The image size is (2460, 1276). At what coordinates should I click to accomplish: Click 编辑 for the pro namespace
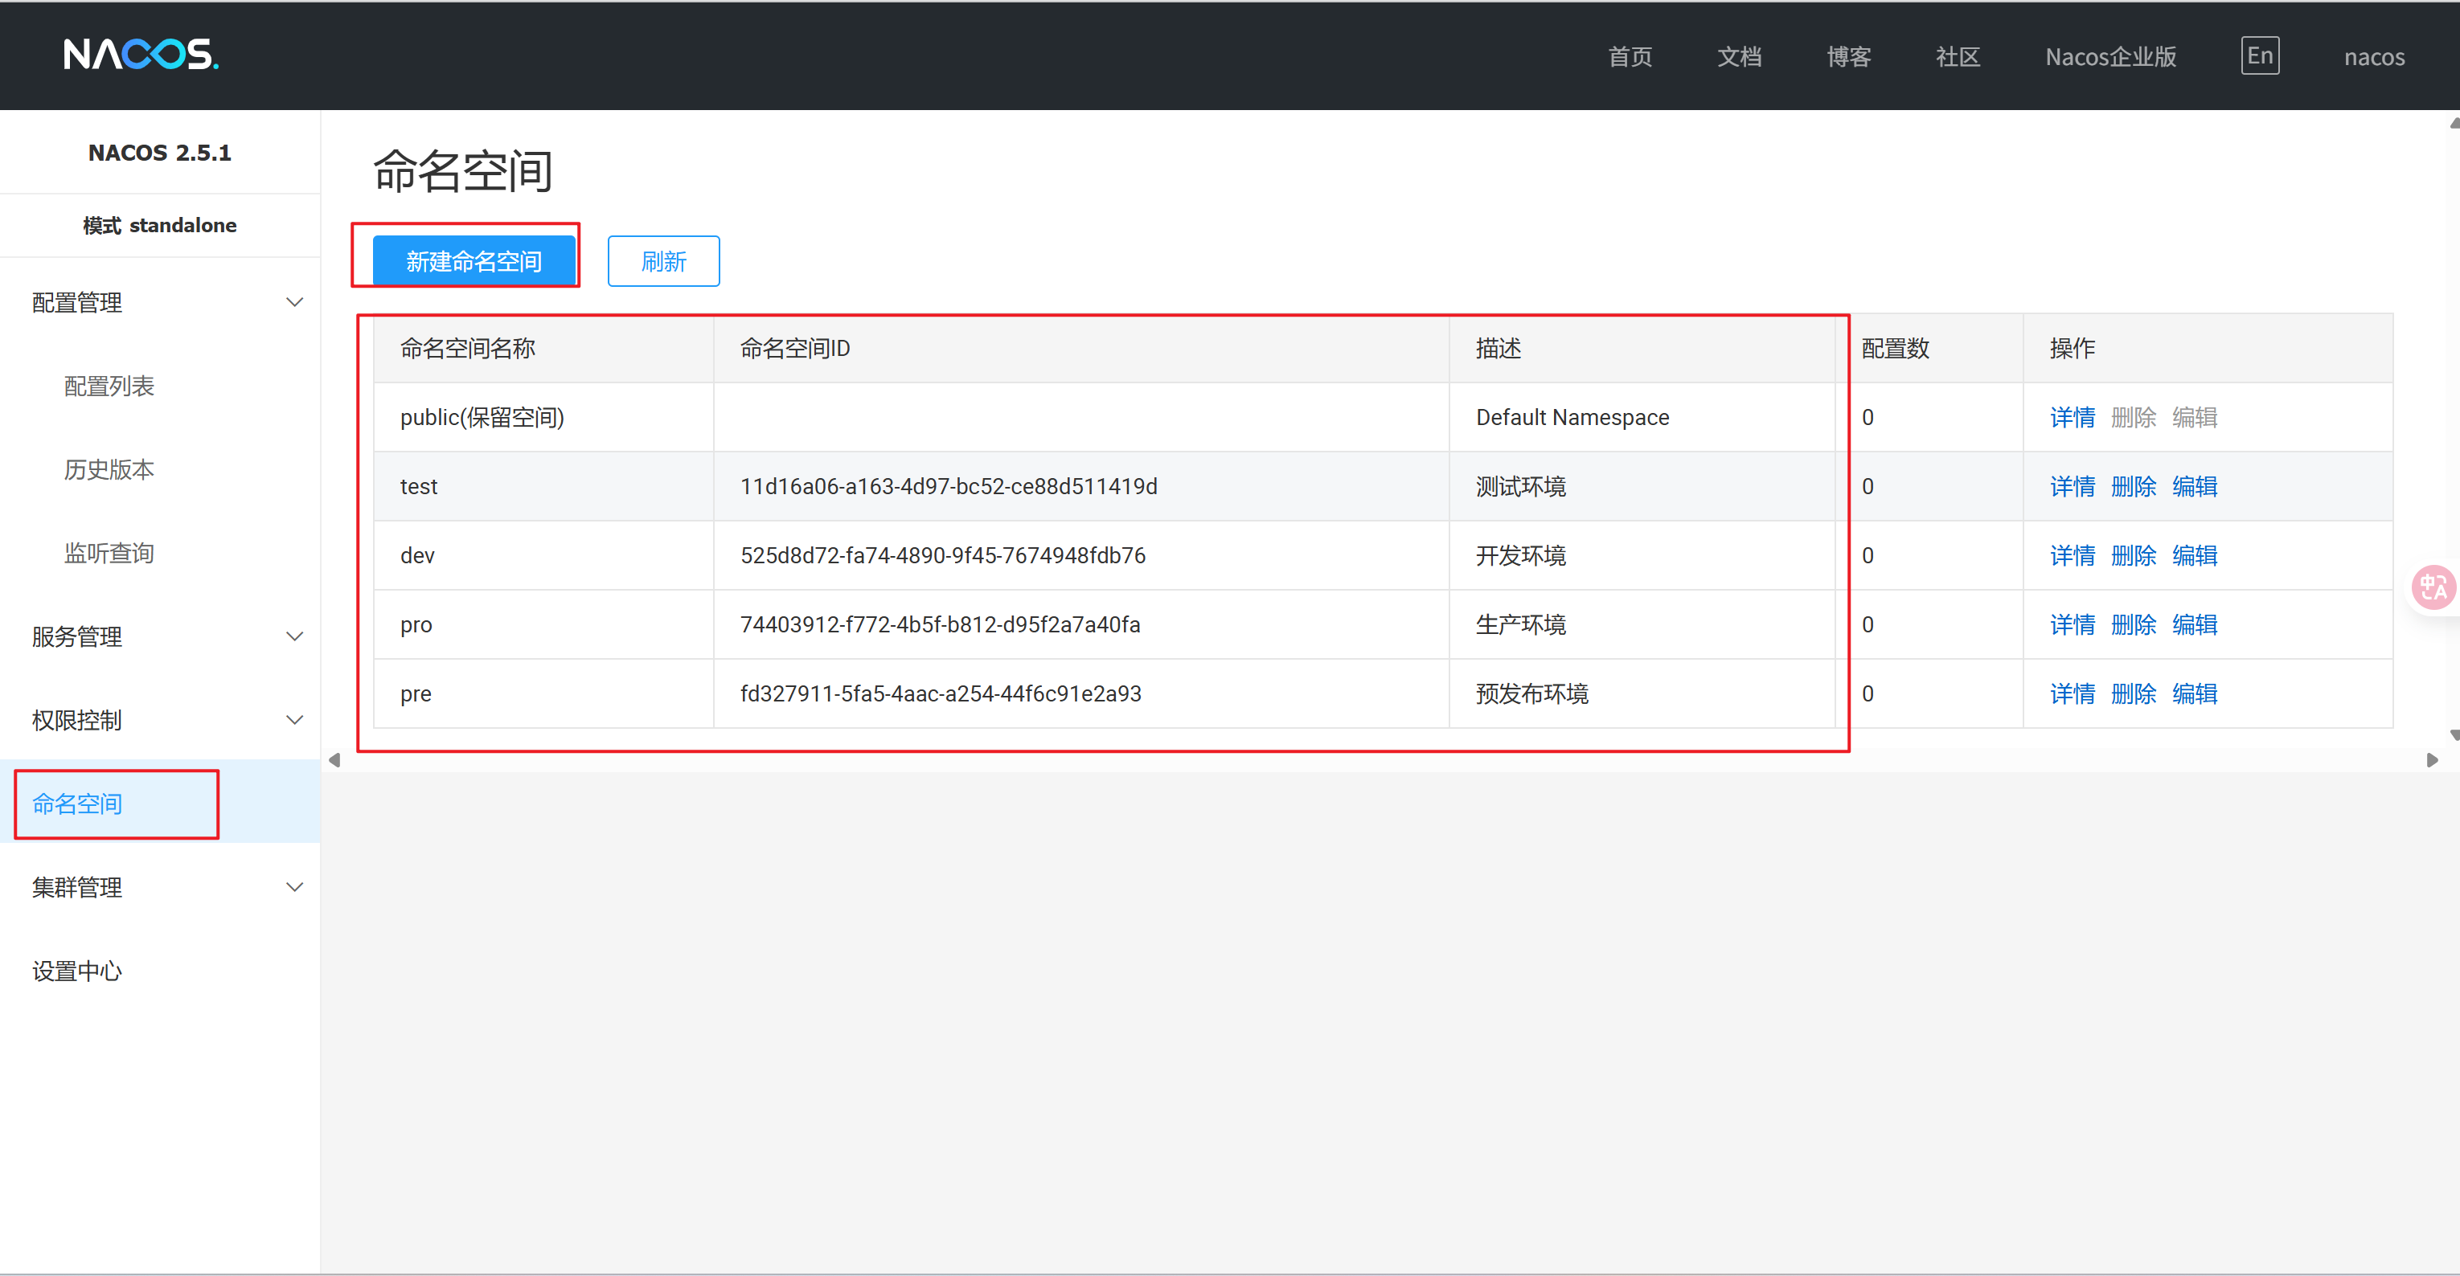[x=2195, y=624]
